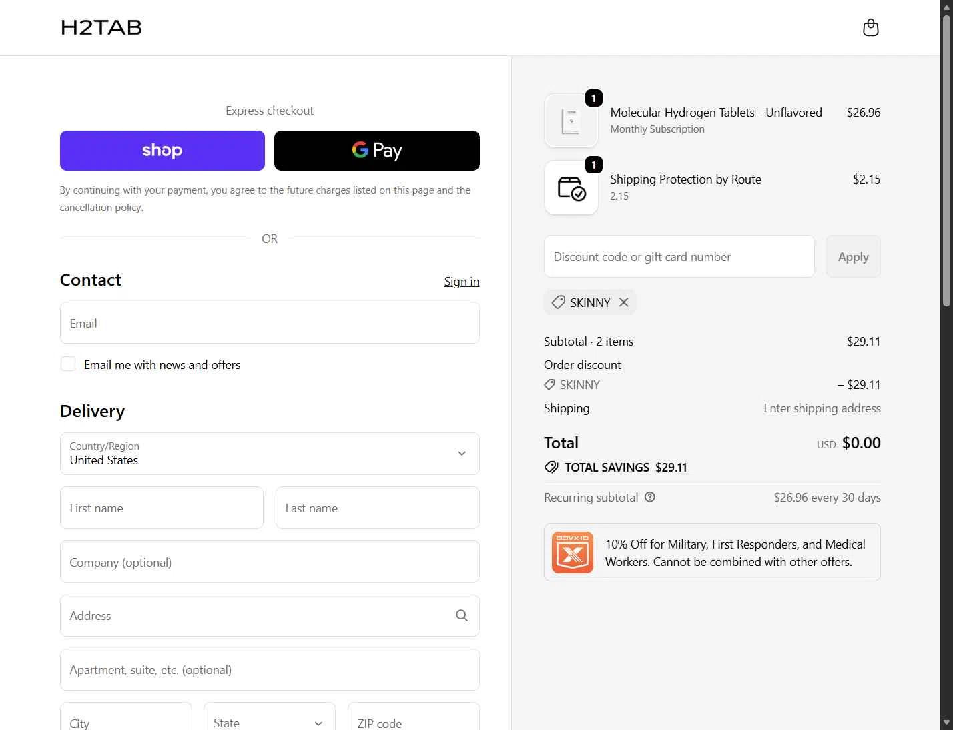Click the Sign in link
The height and width of the screenshot is (730, 953).
462,282
